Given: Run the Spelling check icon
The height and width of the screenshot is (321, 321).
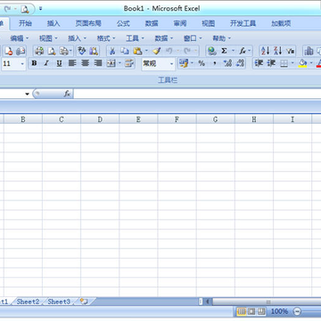Looking at the screenshot, I should 81,51.
